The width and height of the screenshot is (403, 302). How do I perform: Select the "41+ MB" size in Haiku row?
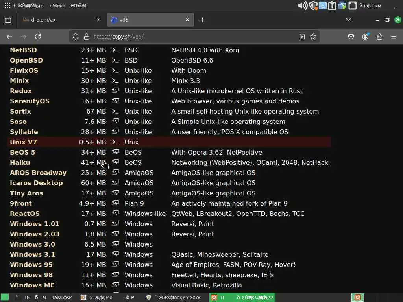[94, 162]
